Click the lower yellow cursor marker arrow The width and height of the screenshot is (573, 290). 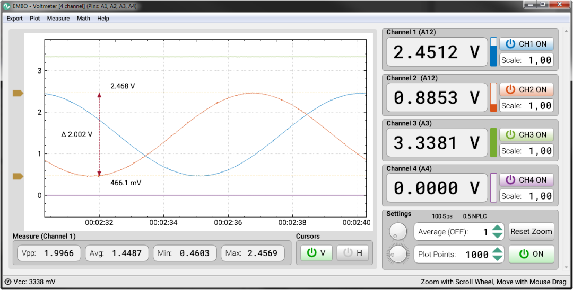(x=18, y=176)
